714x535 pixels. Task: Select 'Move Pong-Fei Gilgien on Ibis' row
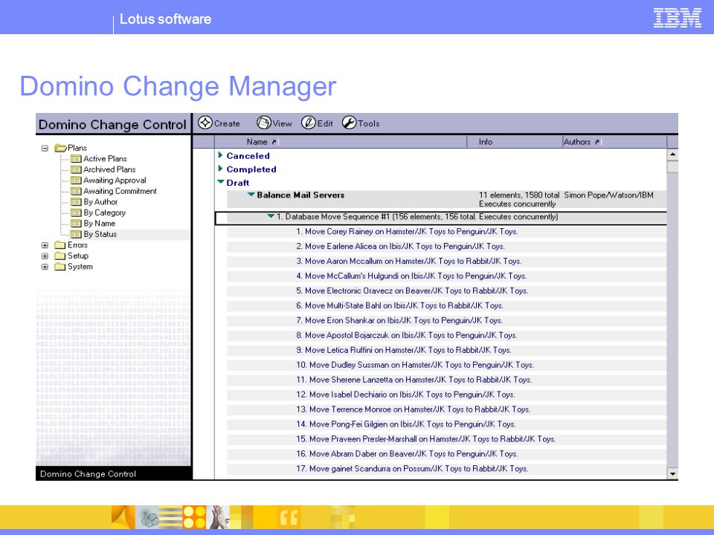click(x=446, y=424)
